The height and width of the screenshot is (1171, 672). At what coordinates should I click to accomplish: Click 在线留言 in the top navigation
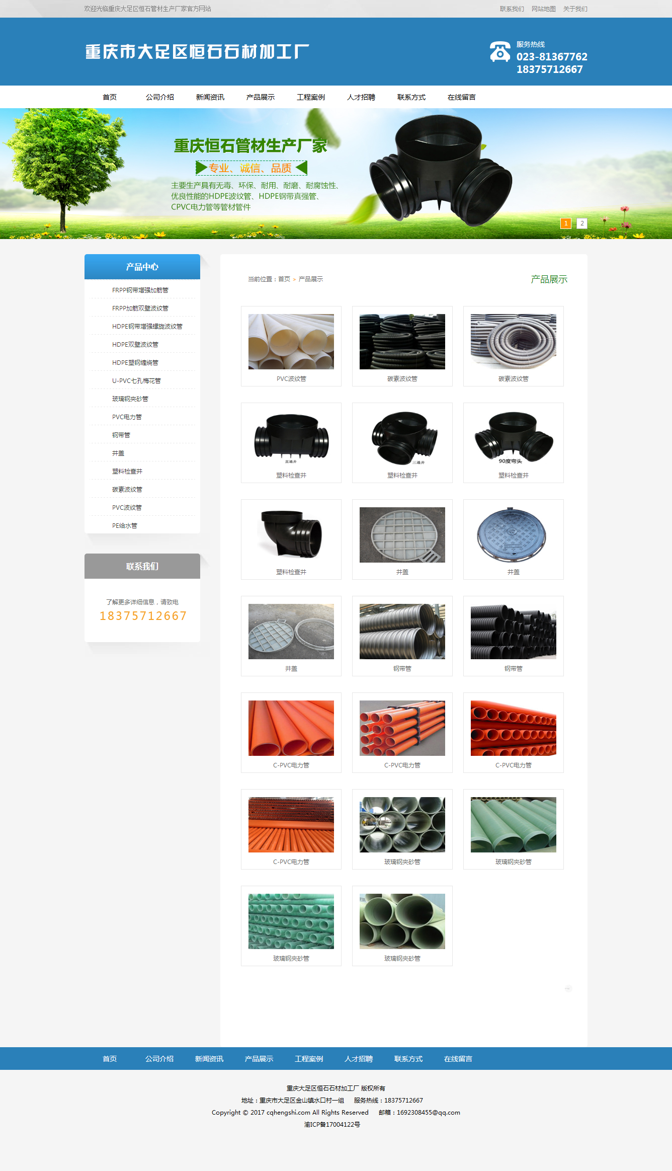[461, 97]
